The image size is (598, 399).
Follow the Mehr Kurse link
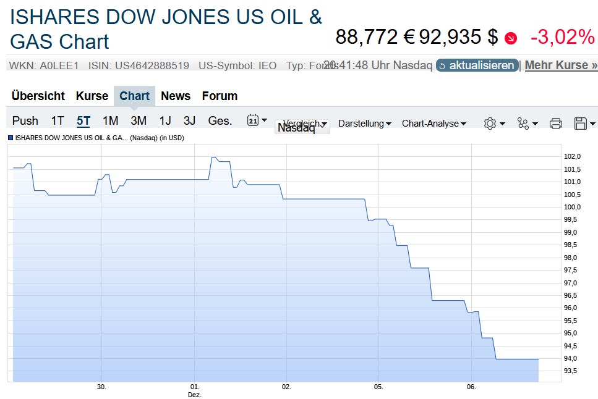[x=561, y=65]
